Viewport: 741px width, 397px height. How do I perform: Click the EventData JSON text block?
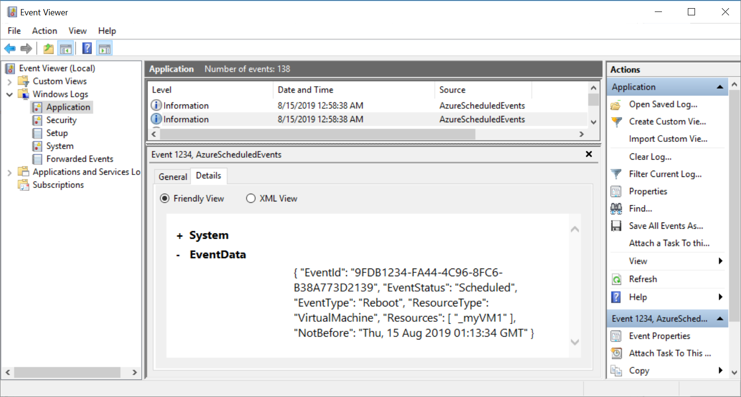pyautogui.click(x=414, y=303)
